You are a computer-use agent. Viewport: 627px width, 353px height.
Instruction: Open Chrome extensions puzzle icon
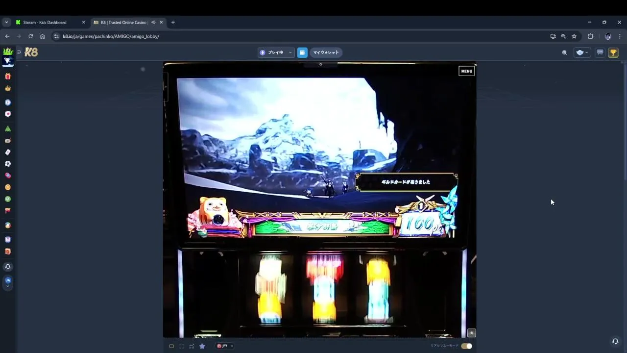point(590,36)
